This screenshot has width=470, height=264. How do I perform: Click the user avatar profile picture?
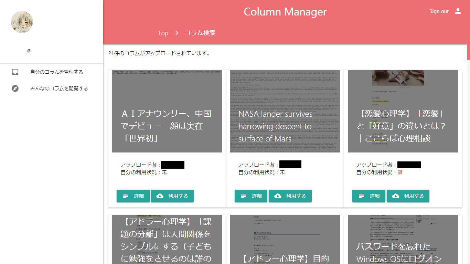click(x=22, y=22)
